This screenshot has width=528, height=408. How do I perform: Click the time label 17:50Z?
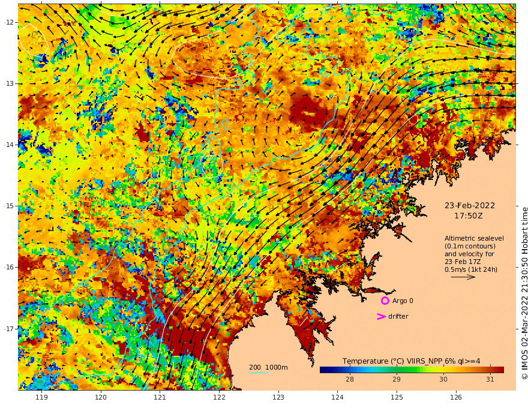click(x=469, y=216)
